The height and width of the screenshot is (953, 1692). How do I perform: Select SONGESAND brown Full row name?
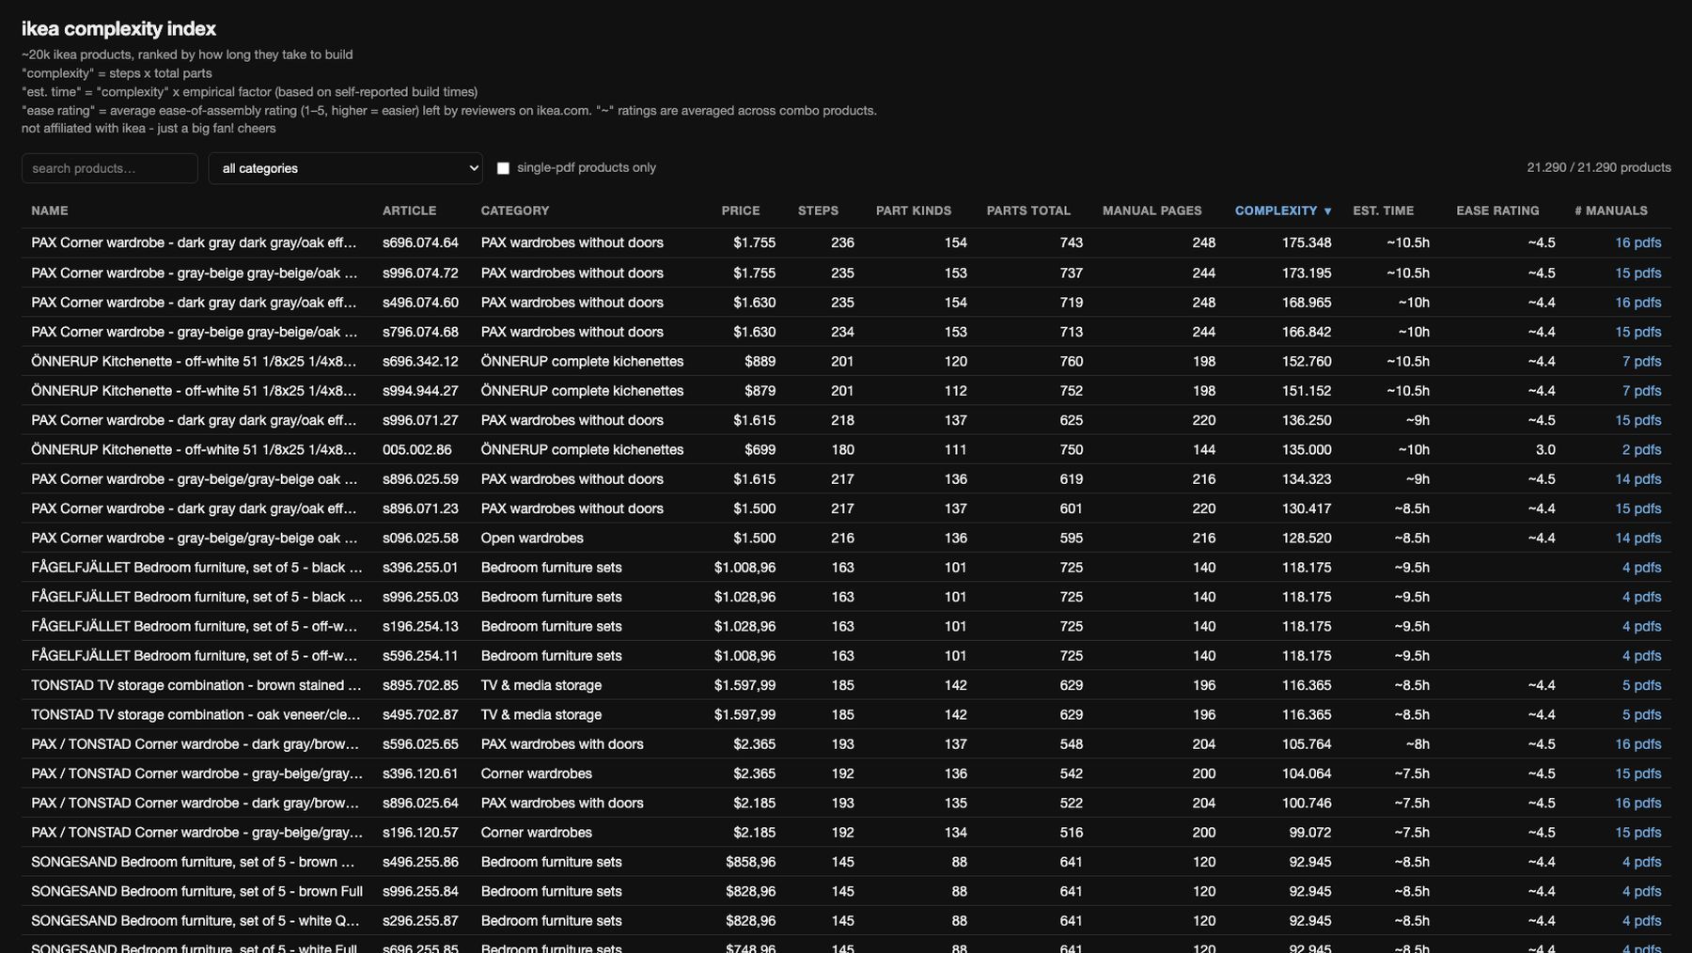(196, 891)
